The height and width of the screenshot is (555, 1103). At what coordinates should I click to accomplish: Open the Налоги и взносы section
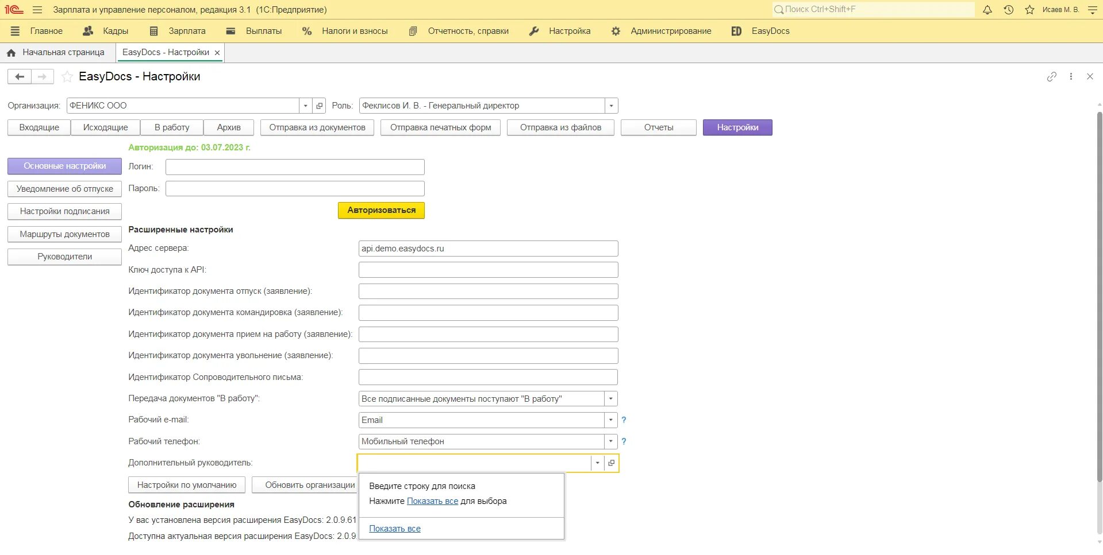tap(345, 31)
